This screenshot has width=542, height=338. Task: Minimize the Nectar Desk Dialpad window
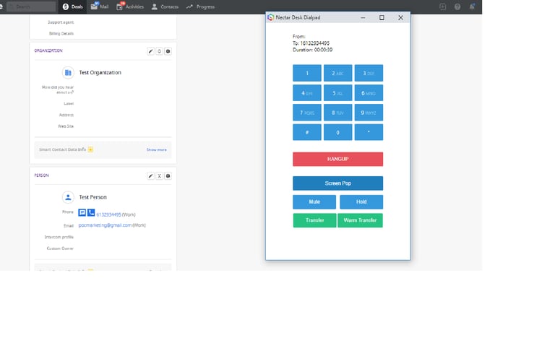tap(363, 17)
